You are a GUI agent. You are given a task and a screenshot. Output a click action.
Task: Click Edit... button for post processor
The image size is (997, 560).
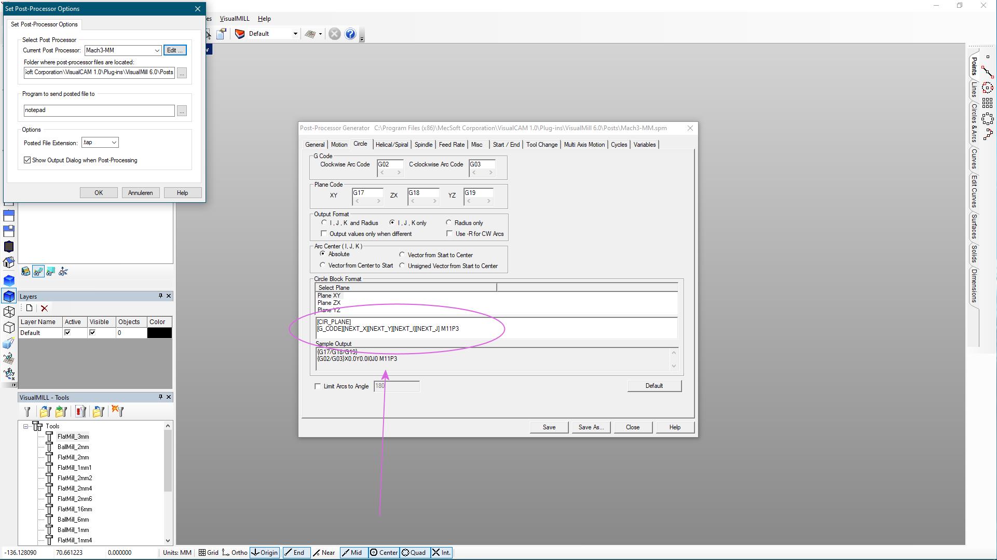pos(175,50)
